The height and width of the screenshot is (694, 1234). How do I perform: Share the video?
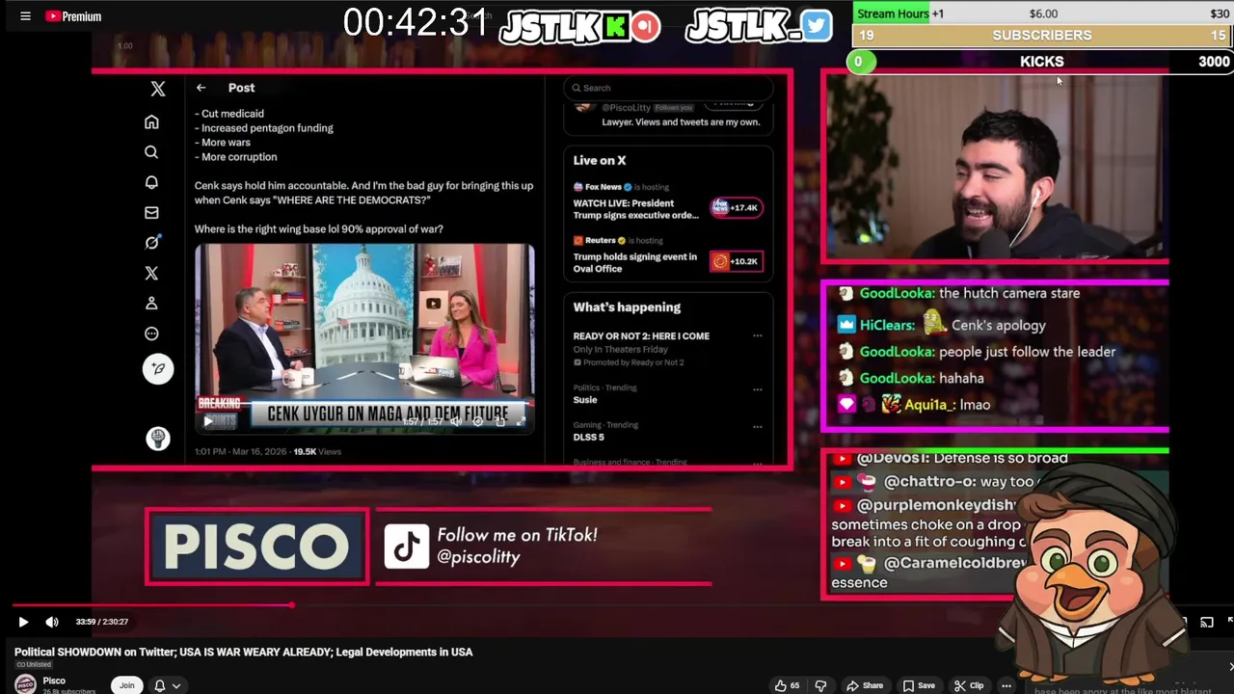coord(865,685)
